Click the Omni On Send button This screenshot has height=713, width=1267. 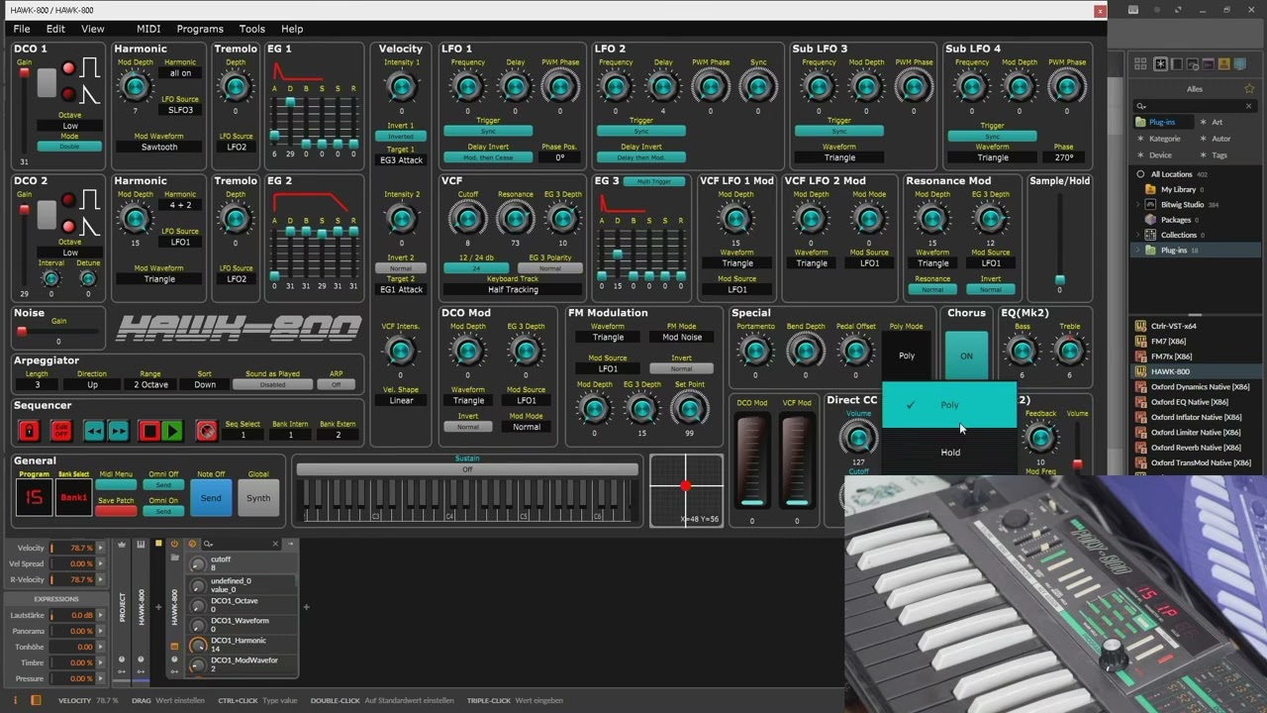(163, 511)
